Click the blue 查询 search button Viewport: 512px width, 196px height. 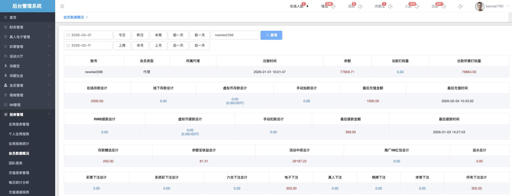tap(271, 35)
